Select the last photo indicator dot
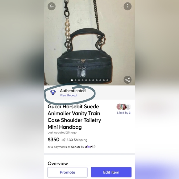 [x=107, y=80]
